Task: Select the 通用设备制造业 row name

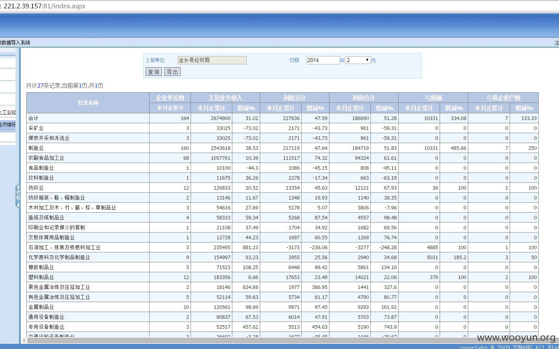Action: (46, 317)
